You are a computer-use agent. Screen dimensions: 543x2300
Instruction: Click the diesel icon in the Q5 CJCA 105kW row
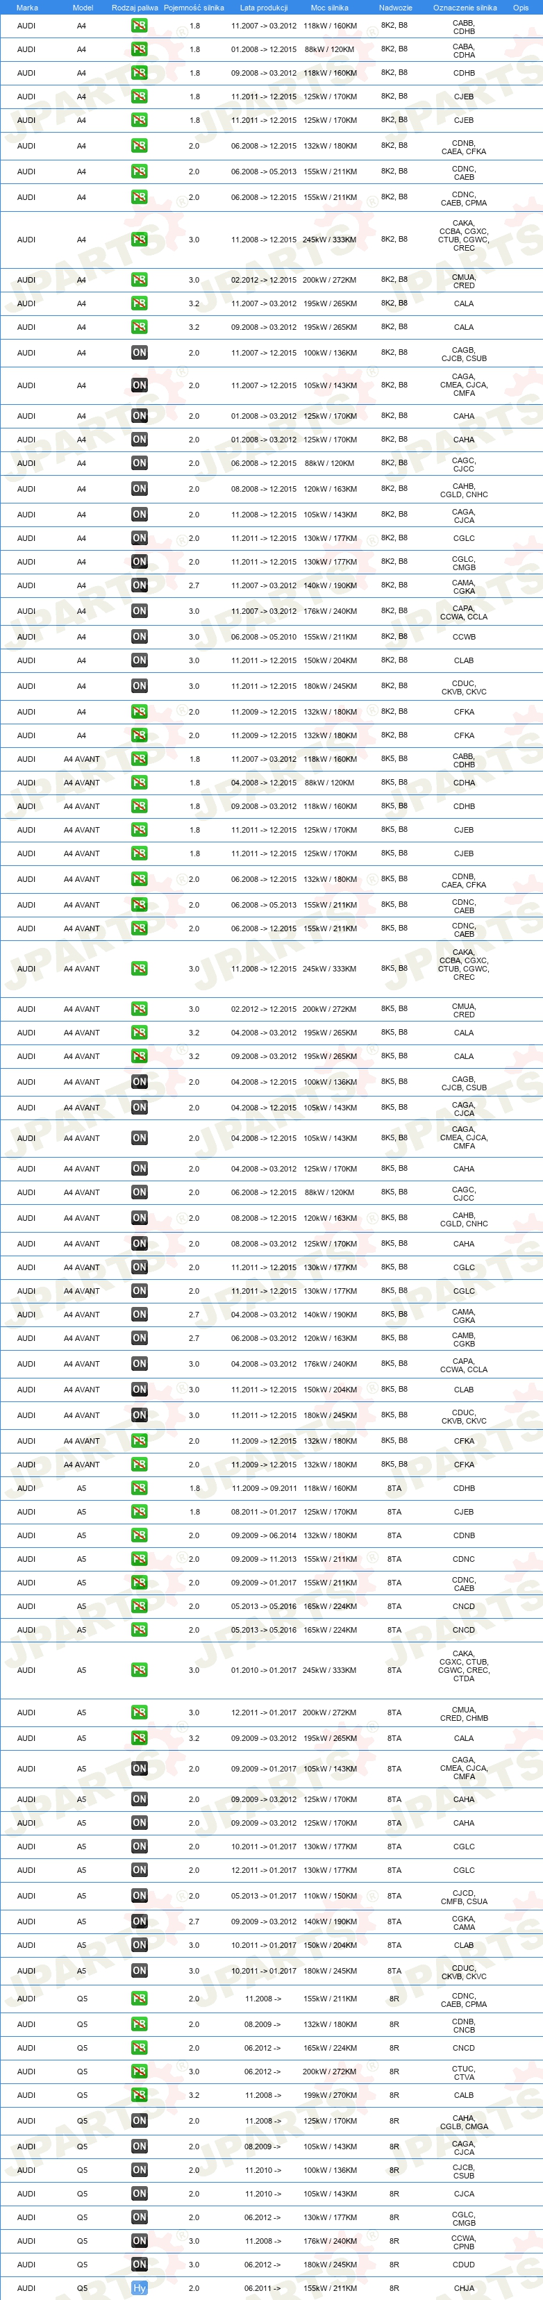tap(140, 2194)
